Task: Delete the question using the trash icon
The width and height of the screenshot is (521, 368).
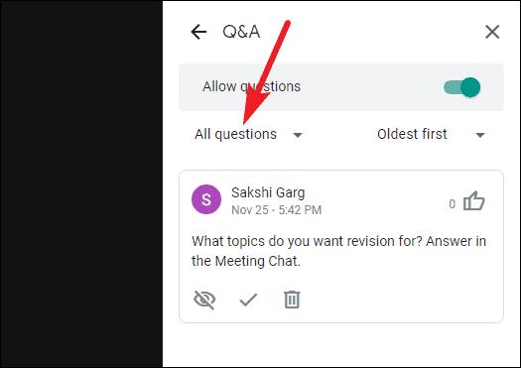Action: [x=292, y=300]
